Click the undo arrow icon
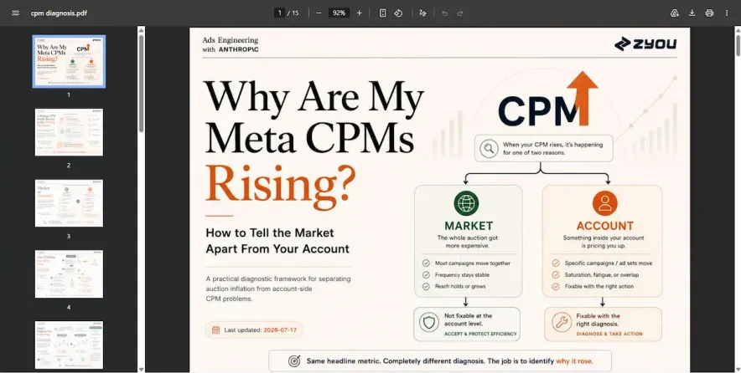The height and width of the screenshot is (373, 741). [445, 13]
